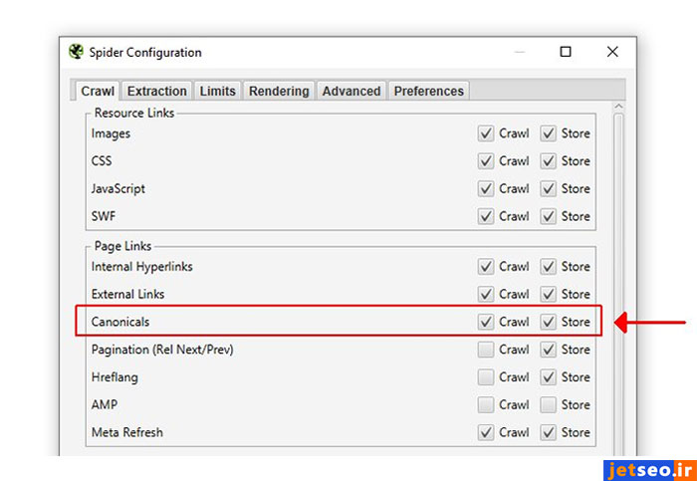Go to the Advanced tab

pos(351,91)
